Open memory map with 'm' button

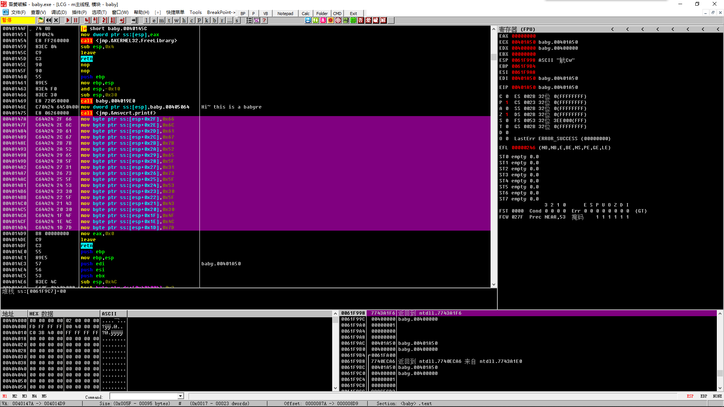[161, 20]
